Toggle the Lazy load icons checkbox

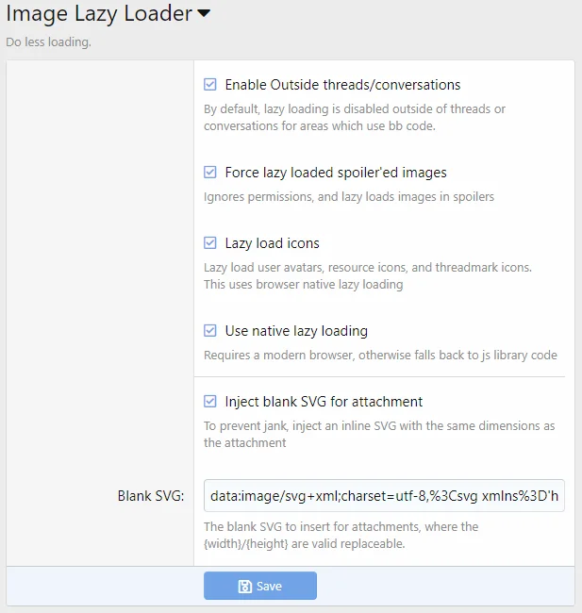210,243
